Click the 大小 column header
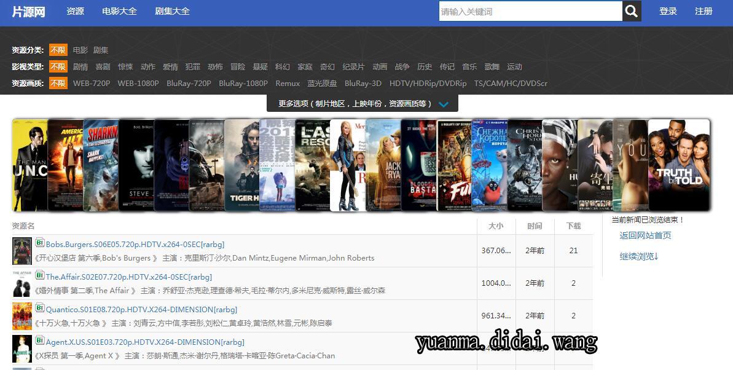This screenshot has width=733, height=370. (x=496, y=226)
